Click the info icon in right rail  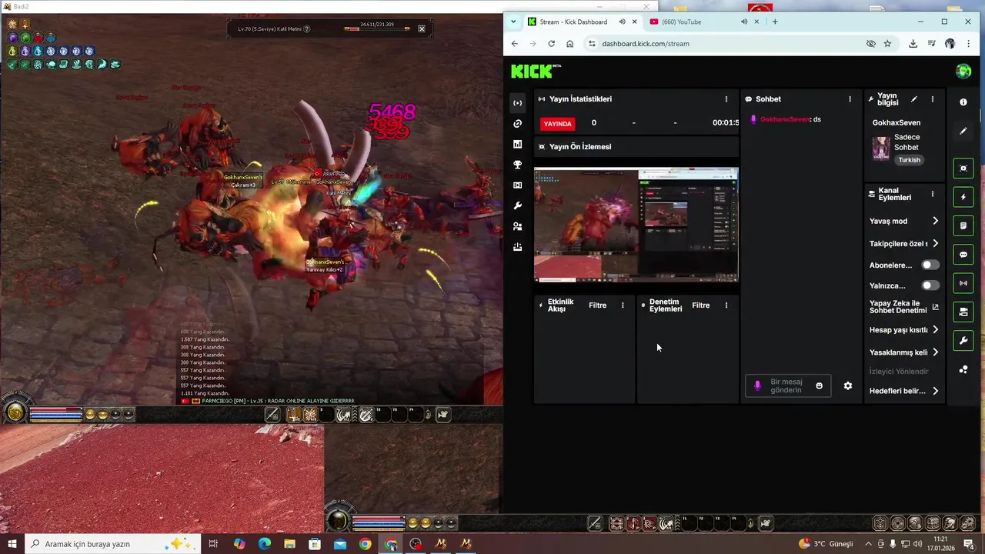click(963, 102)
